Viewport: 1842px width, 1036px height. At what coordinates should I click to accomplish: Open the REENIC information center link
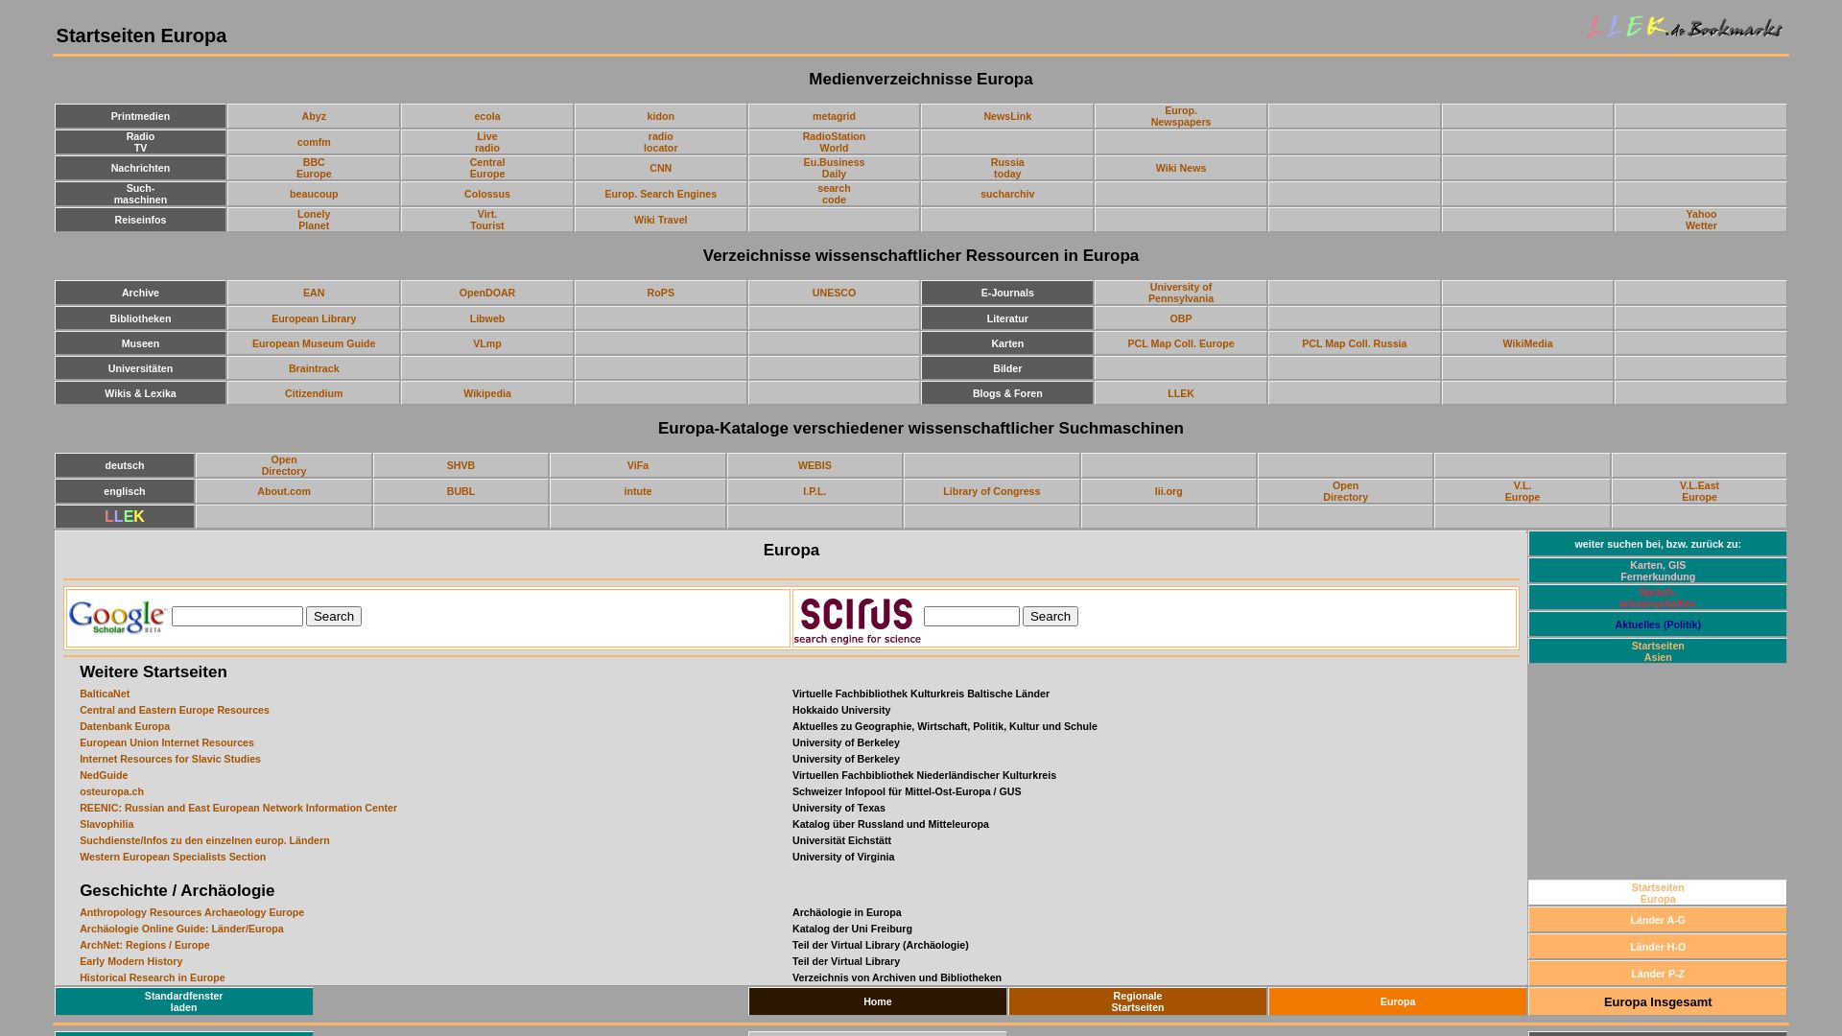pos(238,808)
